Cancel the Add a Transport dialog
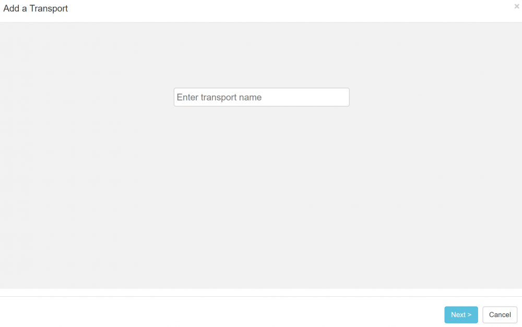 [500, 315]
